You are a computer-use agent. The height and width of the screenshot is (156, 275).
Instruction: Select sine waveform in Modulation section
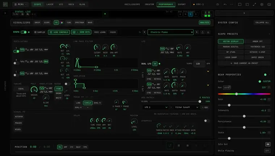click(42, 88)
